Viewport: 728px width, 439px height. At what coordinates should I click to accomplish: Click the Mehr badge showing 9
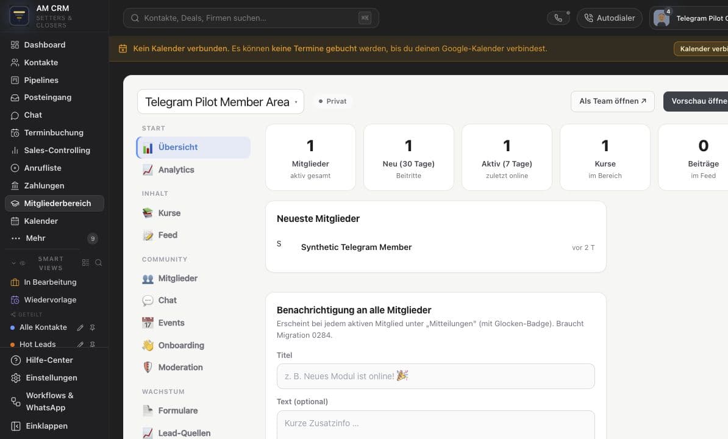tap(93, 238)
